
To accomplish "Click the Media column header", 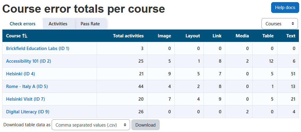I will [x=242, y=36].
